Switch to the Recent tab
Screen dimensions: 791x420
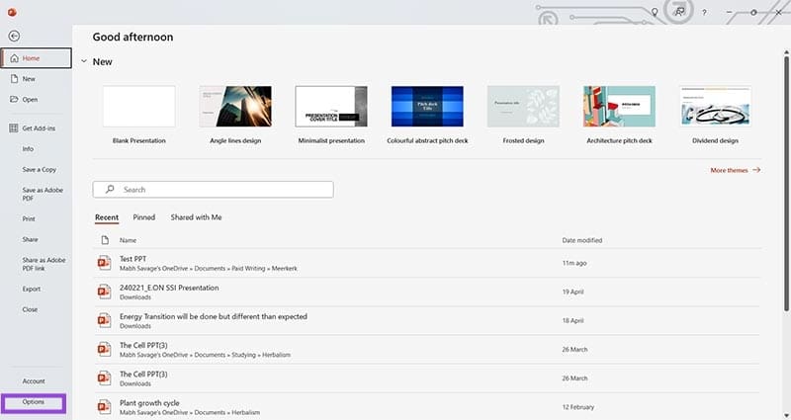tap(107, 217)
